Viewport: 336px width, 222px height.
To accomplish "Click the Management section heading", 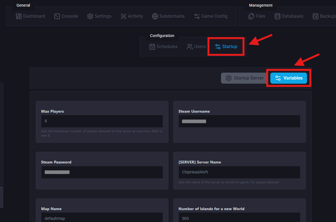I will tap(261, 5).
